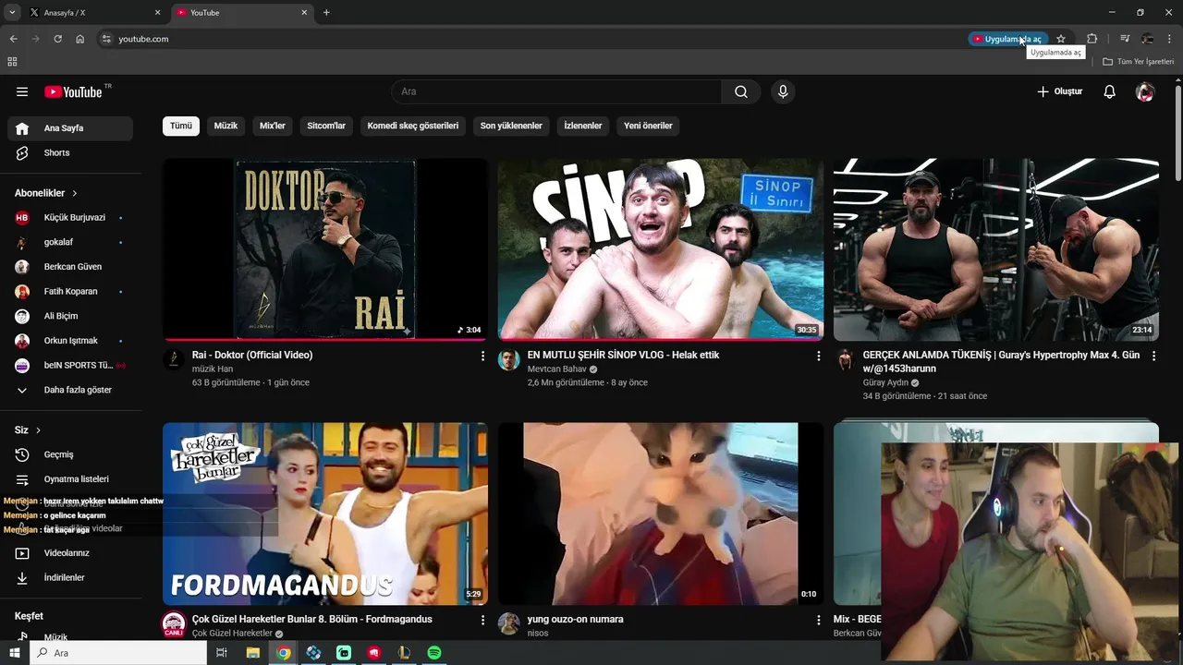Open the notifications bell
Image resolution: width=1183 pixels, height=665 pixels.
click(1110, 91)
